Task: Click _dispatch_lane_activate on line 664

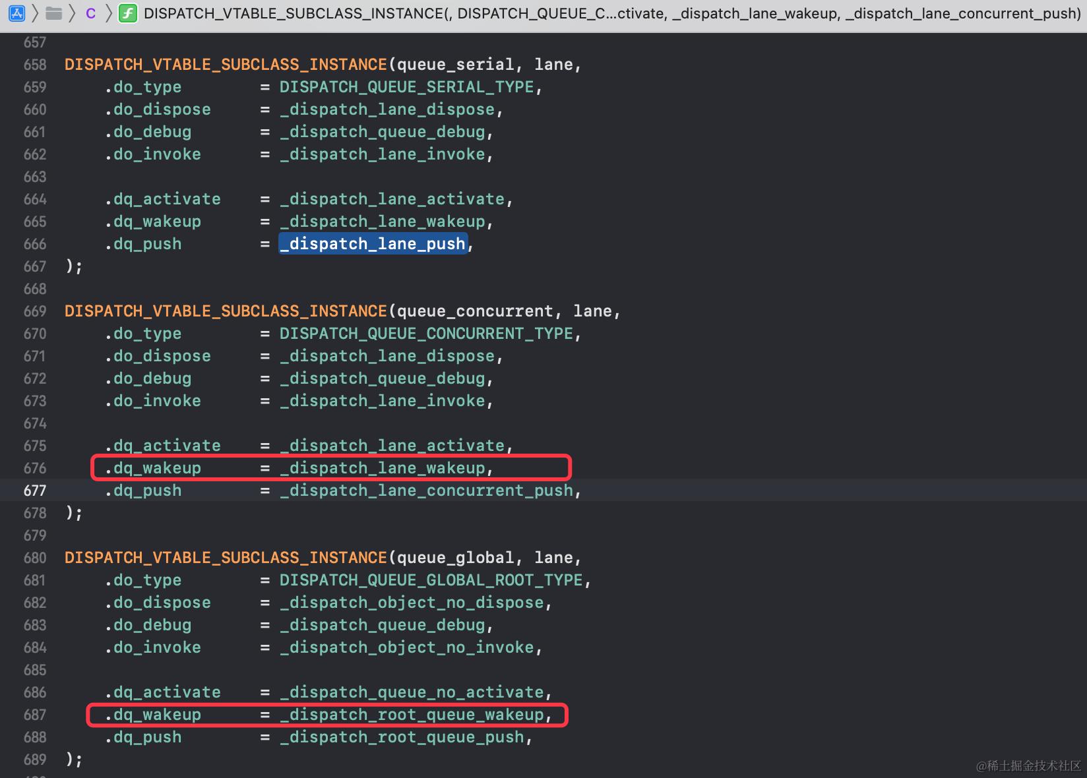Action: [392, 199]
